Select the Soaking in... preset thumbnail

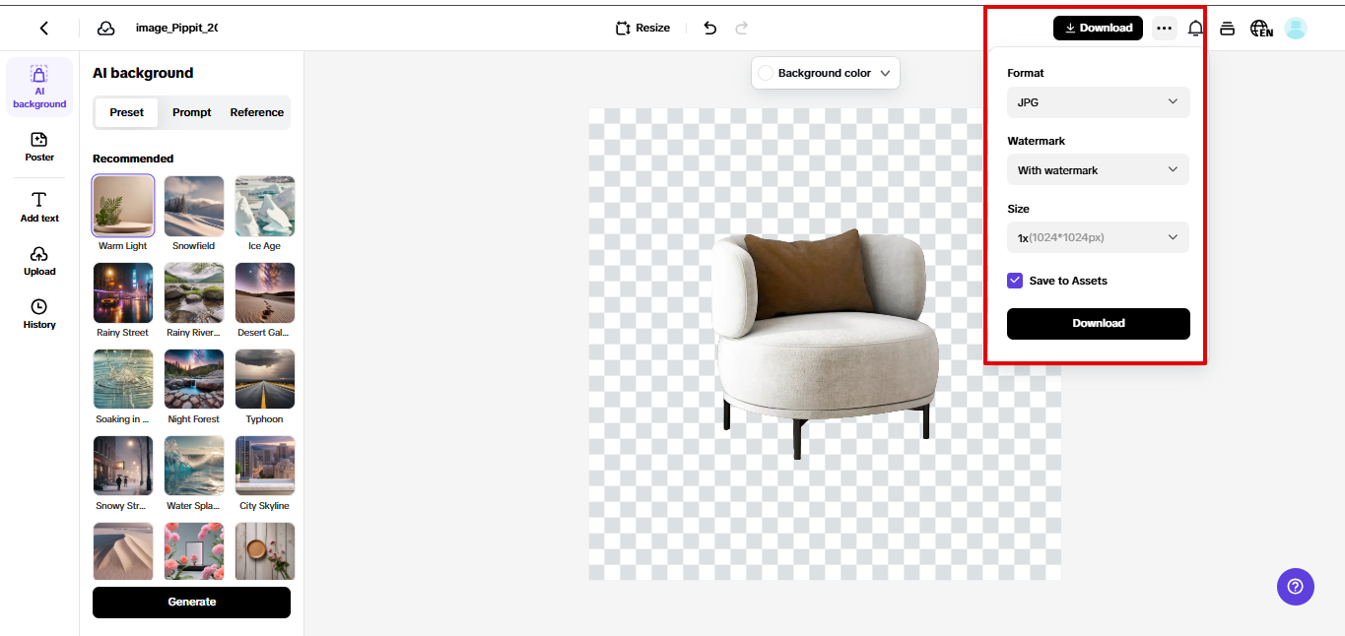tap(123, 379)
